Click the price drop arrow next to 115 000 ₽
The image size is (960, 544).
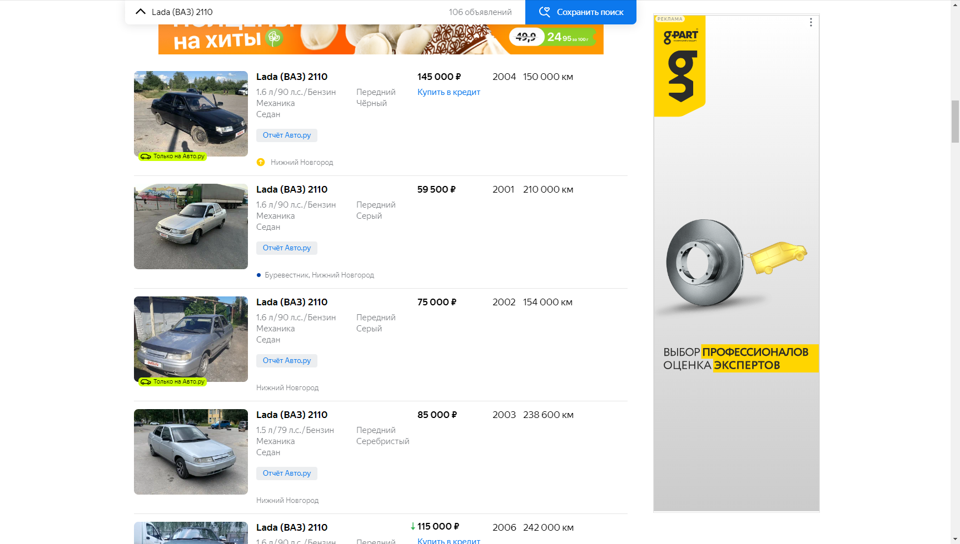click(413, 526)
